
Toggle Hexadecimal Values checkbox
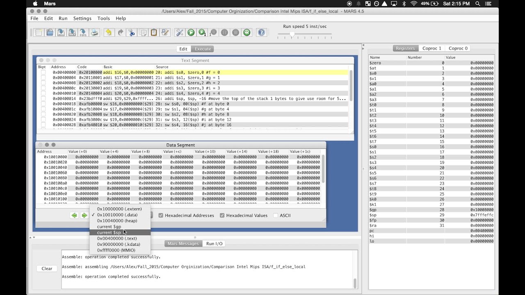pos(222,216)
